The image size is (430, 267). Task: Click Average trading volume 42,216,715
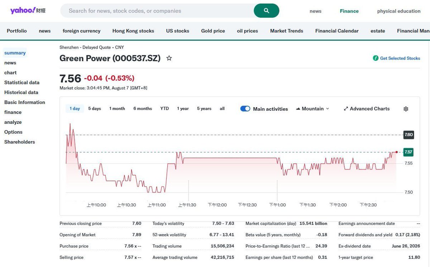[223, 257]
